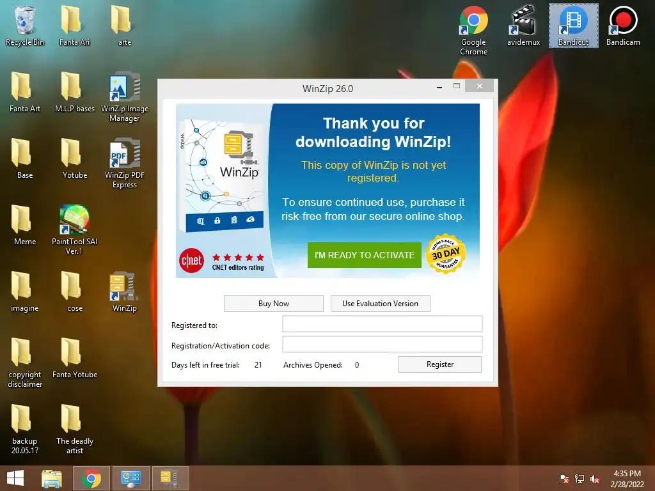
Task: Click the Buy Now button
Action: (x=274, y=304)
